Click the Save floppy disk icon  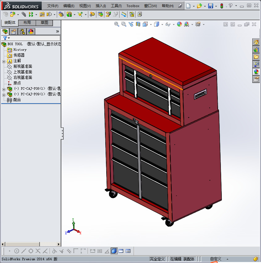[x=211, y=6]
